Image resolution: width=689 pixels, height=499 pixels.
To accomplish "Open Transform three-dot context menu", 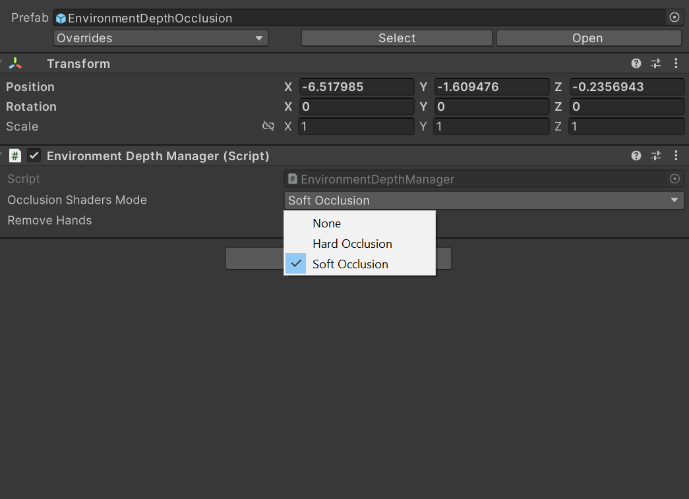I will 676,64.
